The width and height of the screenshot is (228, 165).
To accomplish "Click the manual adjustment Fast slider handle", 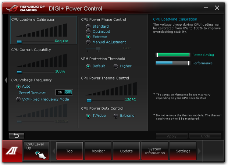I will pos(98,49).
